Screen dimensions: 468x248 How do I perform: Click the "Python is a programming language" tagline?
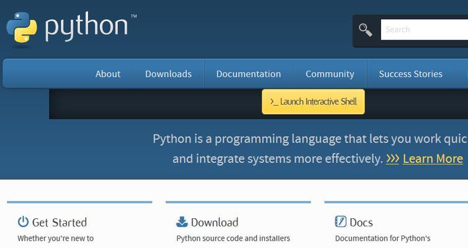pyautogui.click(x=310, y=139)
